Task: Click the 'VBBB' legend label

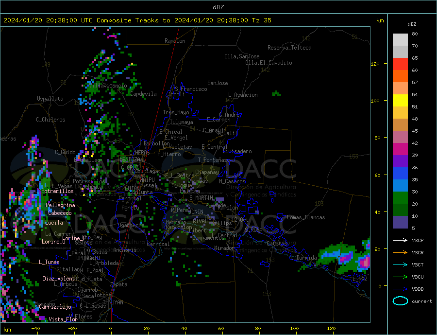Action: pyautogui.click(x=418, y=289)
